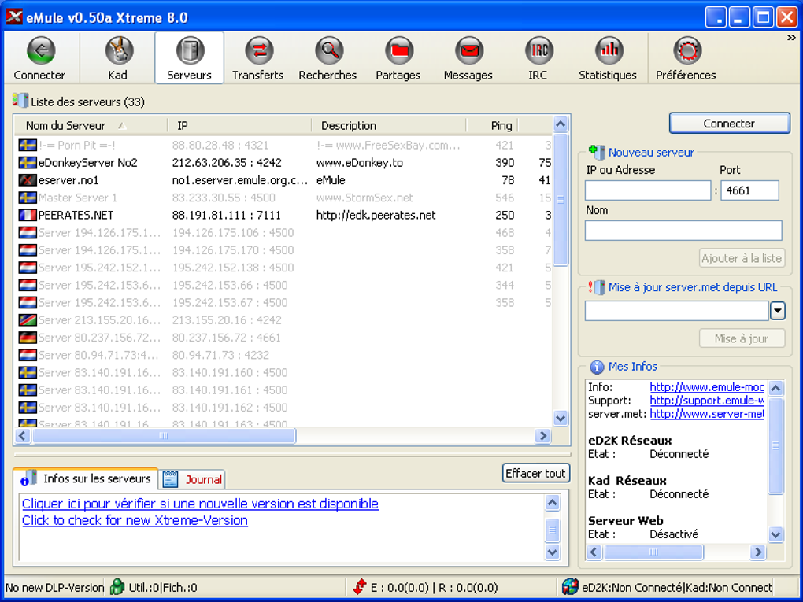Open the Messages view
This screenshot has height=602, width=803.
pos(468,58)
